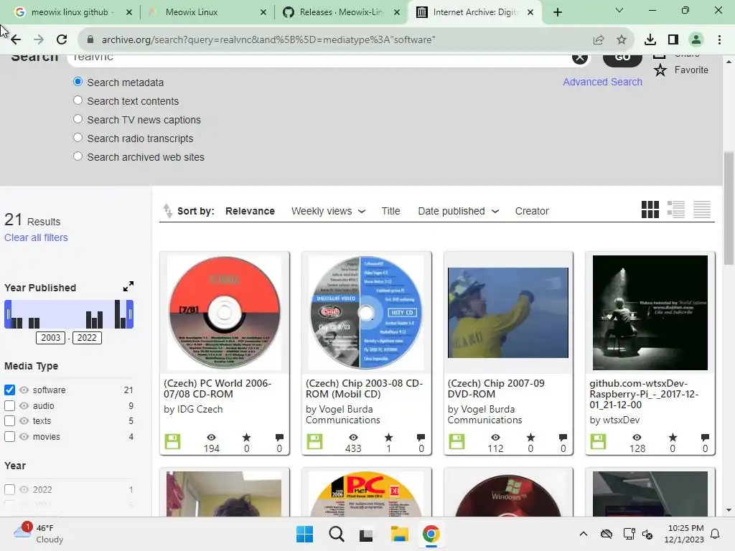
Task: Check the movies media type checkbox
Action: (x=9, y=437)
